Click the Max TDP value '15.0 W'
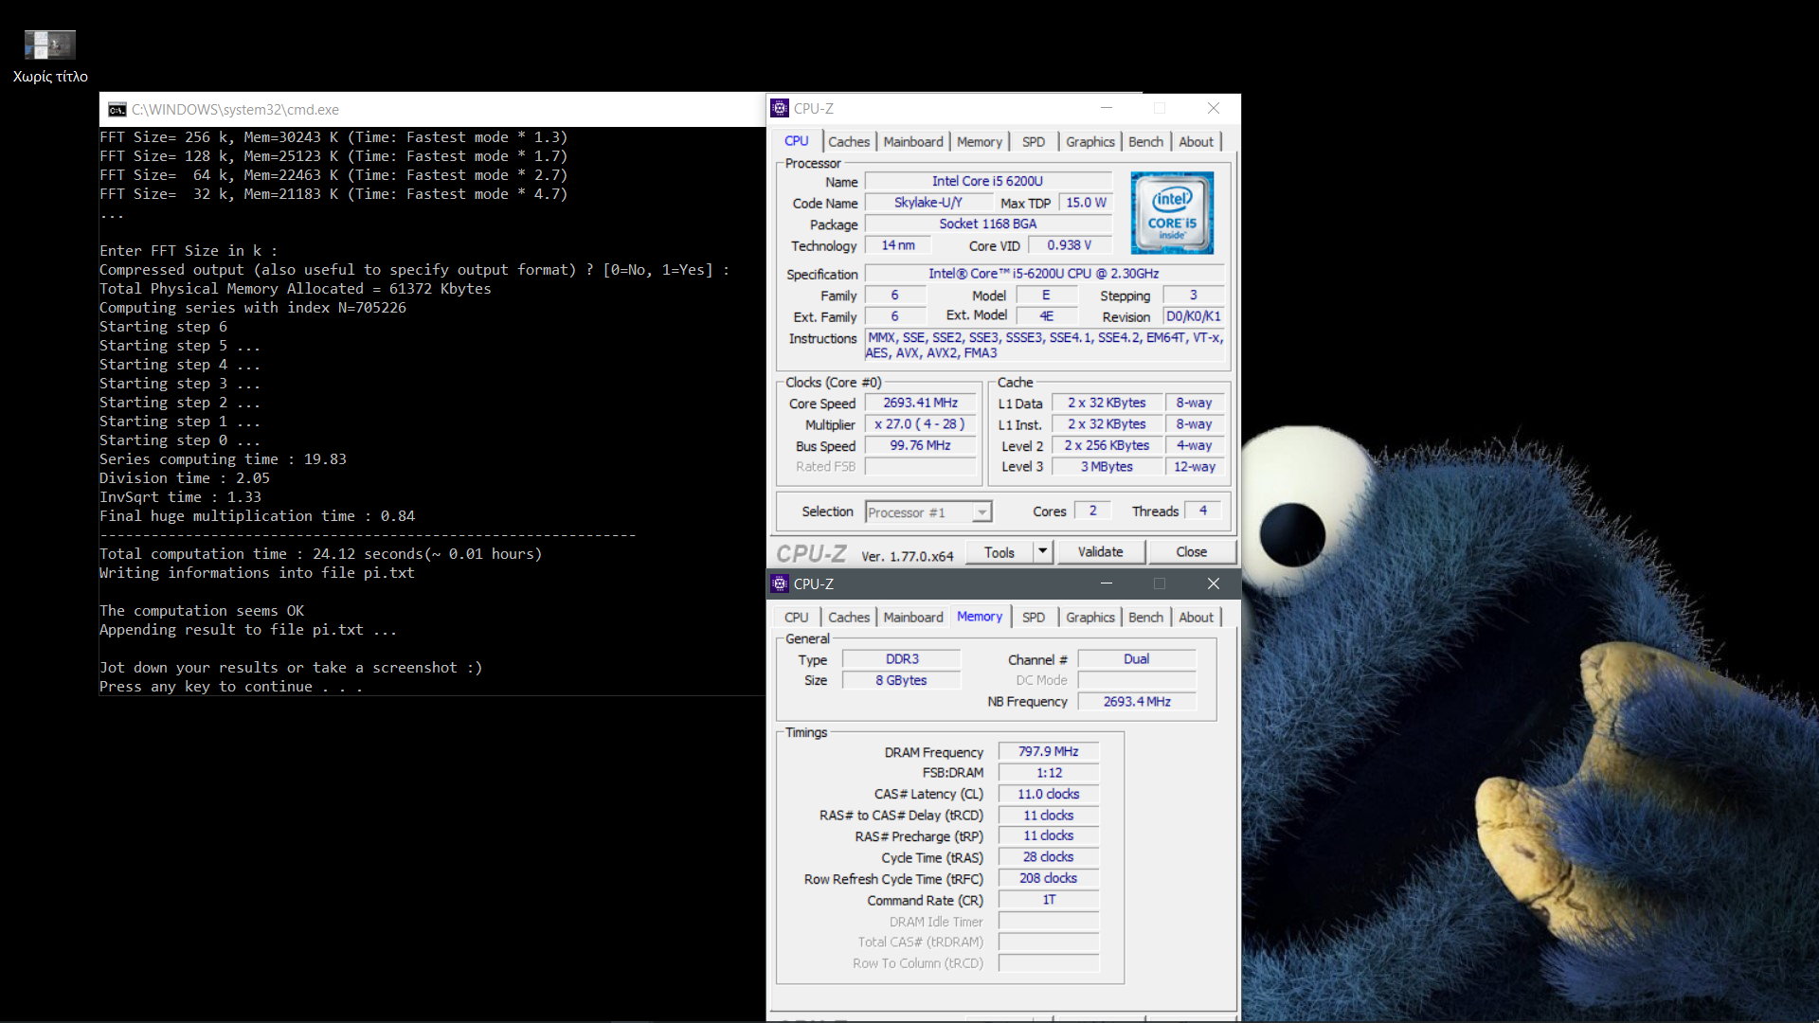 tap(1086, 203)
